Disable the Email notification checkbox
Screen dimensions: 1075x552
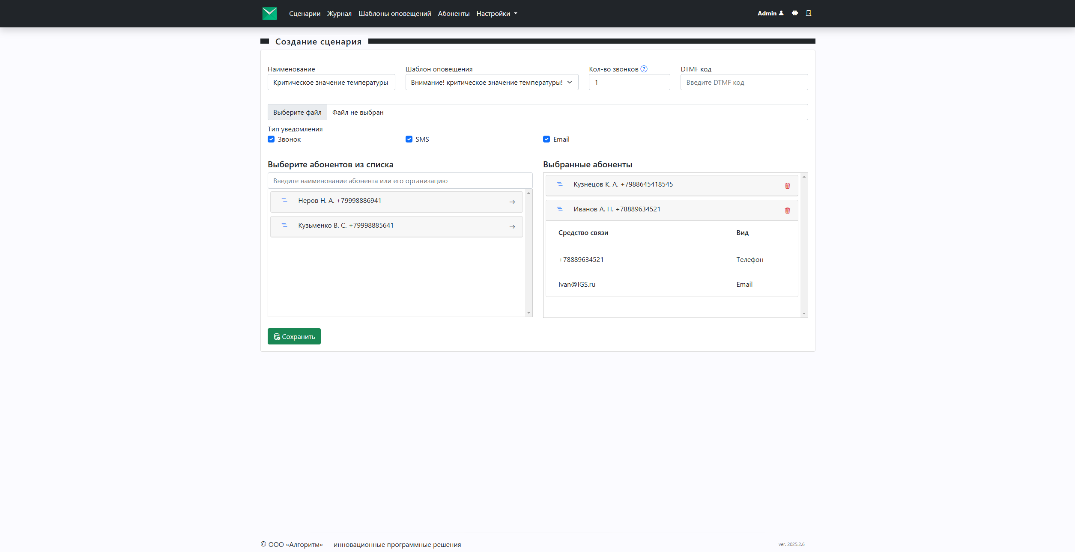point(546,139)
